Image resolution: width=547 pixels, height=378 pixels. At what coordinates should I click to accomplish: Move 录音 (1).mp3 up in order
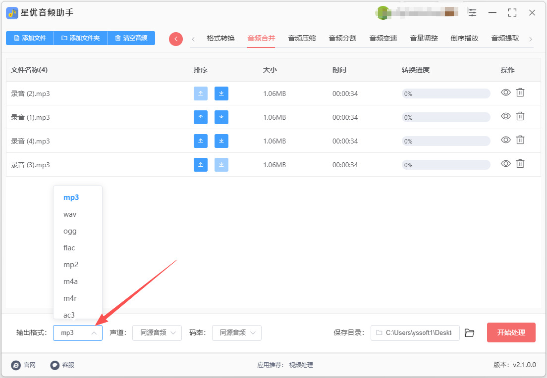click(200, 117)
